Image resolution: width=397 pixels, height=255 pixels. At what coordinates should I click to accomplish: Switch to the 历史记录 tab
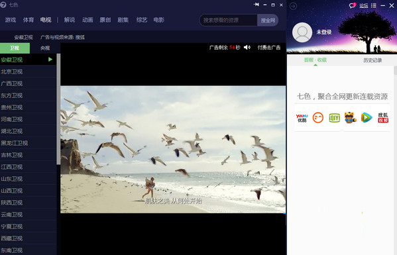click(x=372, y=60)
